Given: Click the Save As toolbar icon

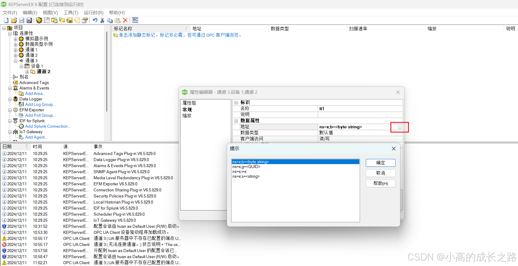Looking at the screenshot, I should point(29,20).
